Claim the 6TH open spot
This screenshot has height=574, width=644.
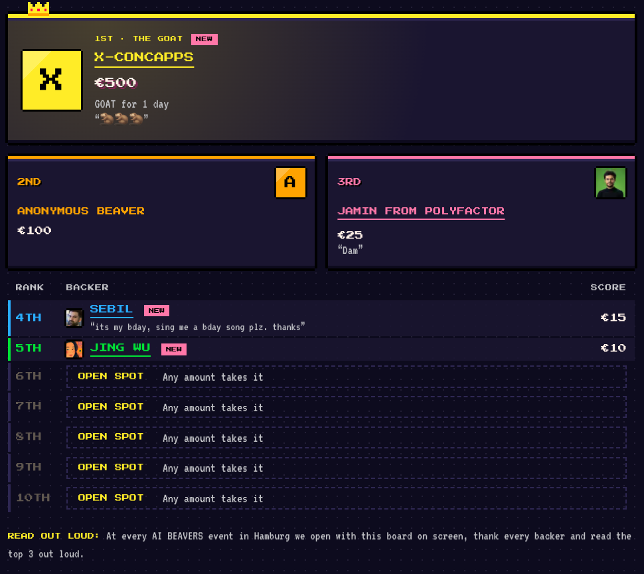coord(346,377)
